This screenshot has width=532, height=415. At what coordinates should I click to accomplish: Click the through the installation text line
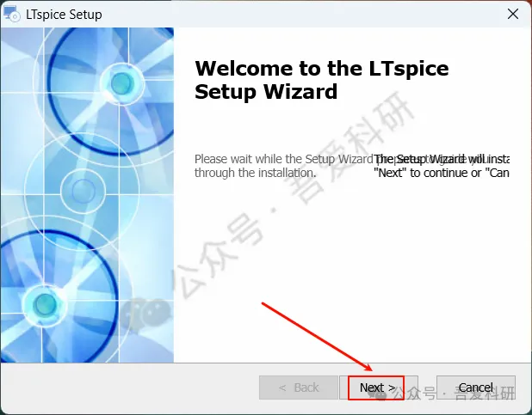pos(255,173)
